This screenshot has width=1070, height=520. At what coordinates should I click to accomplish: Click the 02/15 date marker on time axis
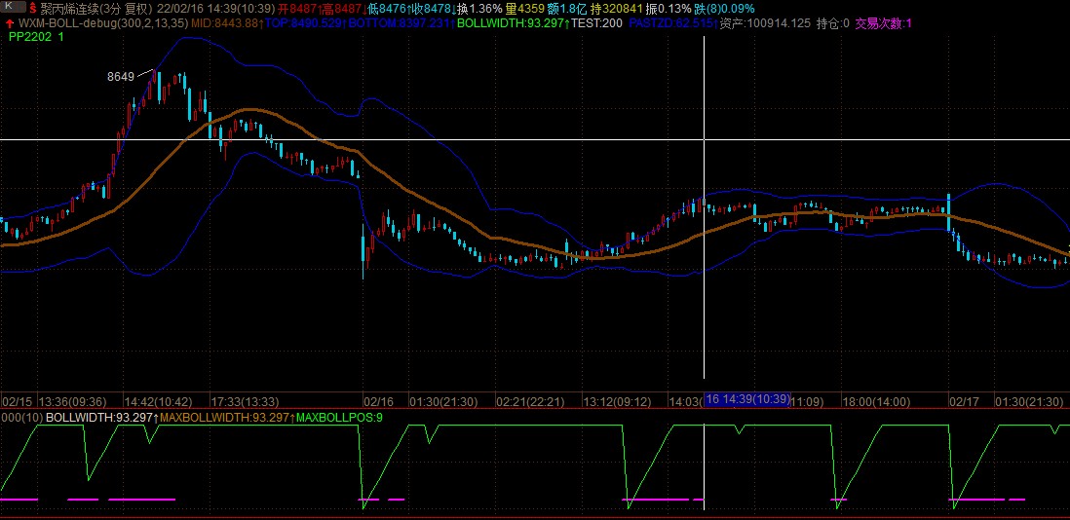click(x=18, y=401)
